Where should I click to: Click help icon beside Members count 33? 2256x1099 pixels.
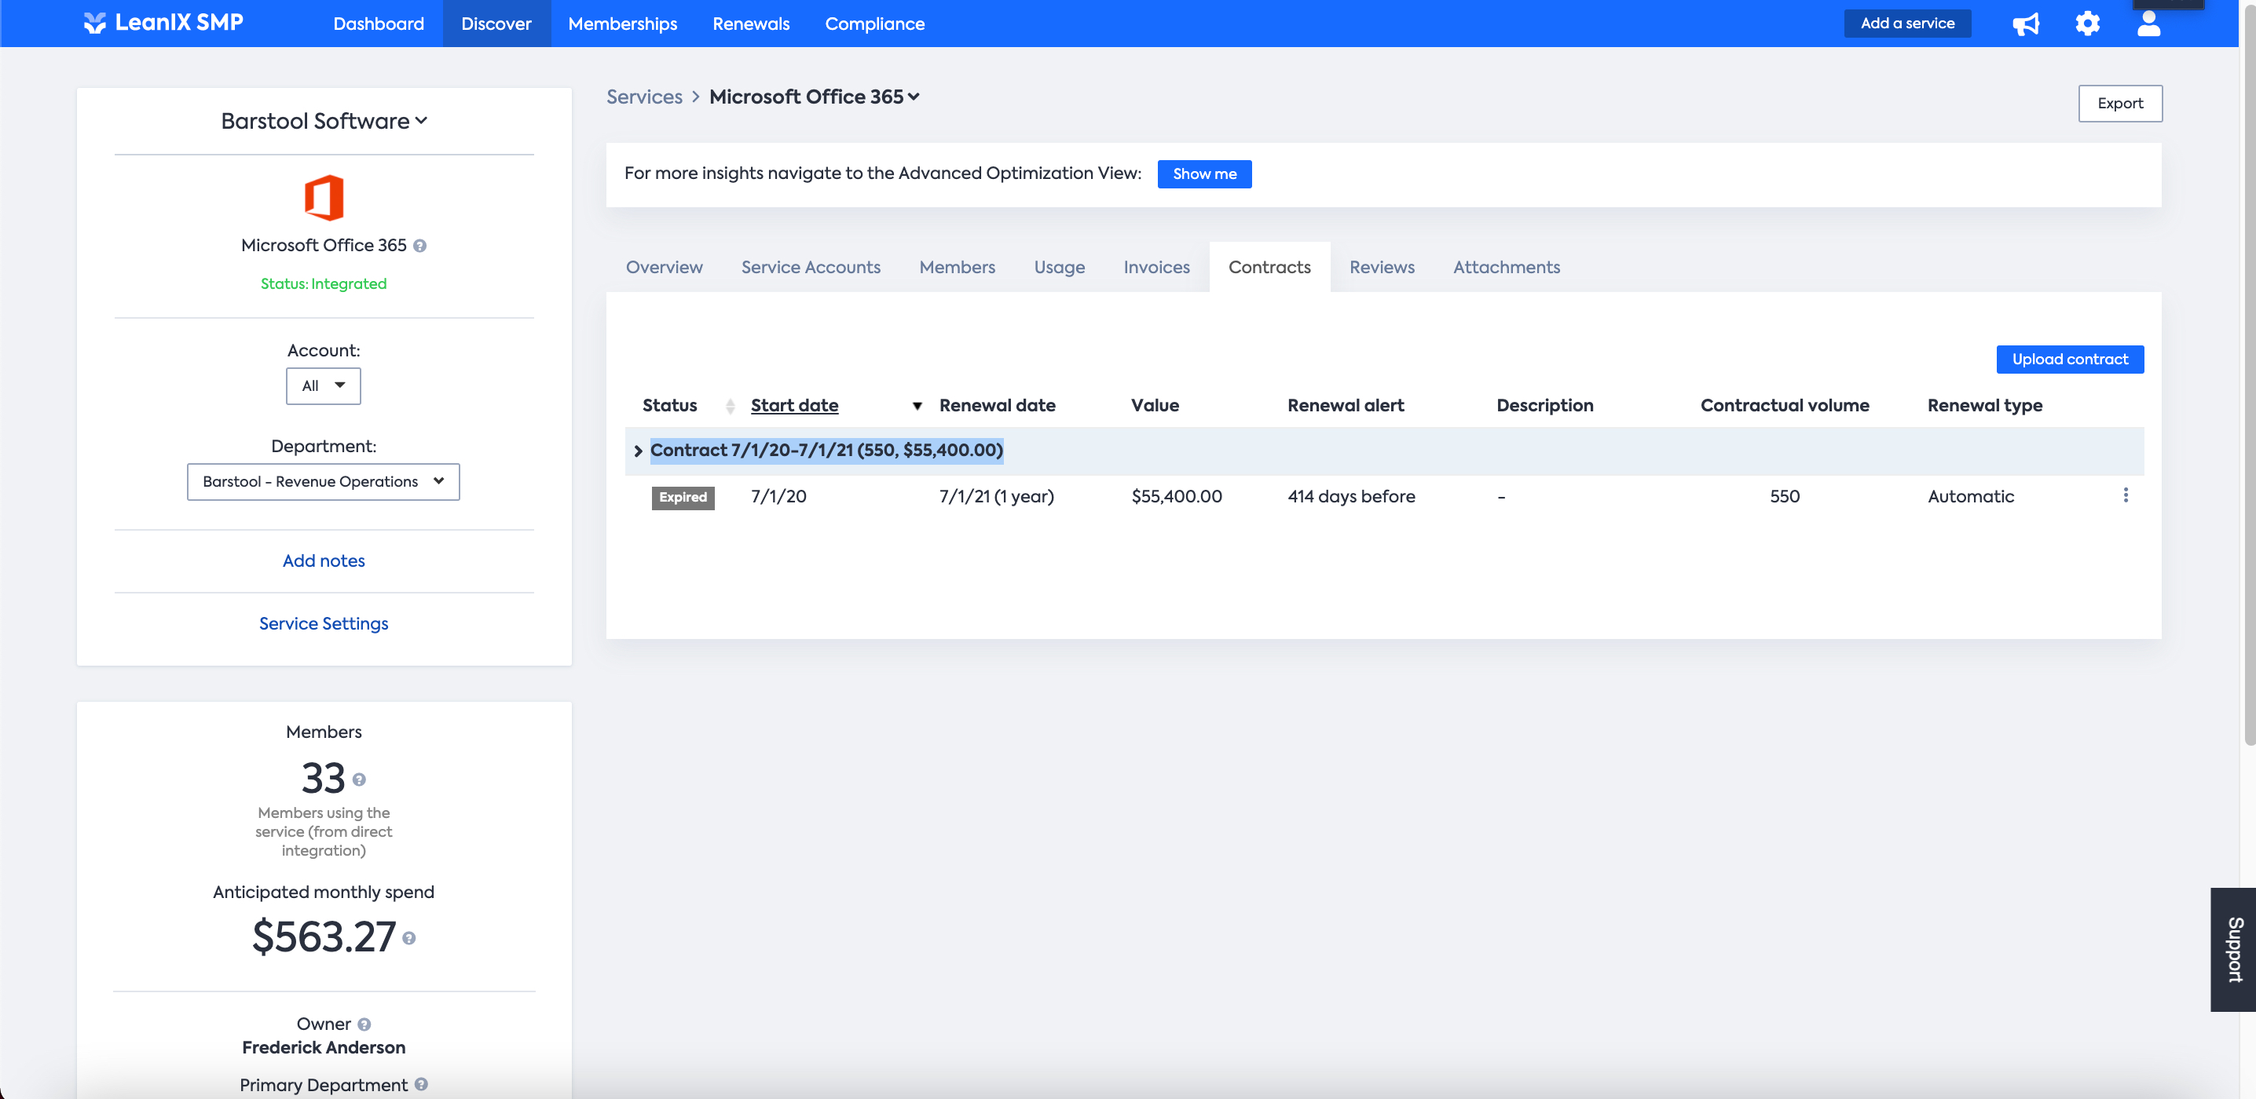tap(359, 780)
